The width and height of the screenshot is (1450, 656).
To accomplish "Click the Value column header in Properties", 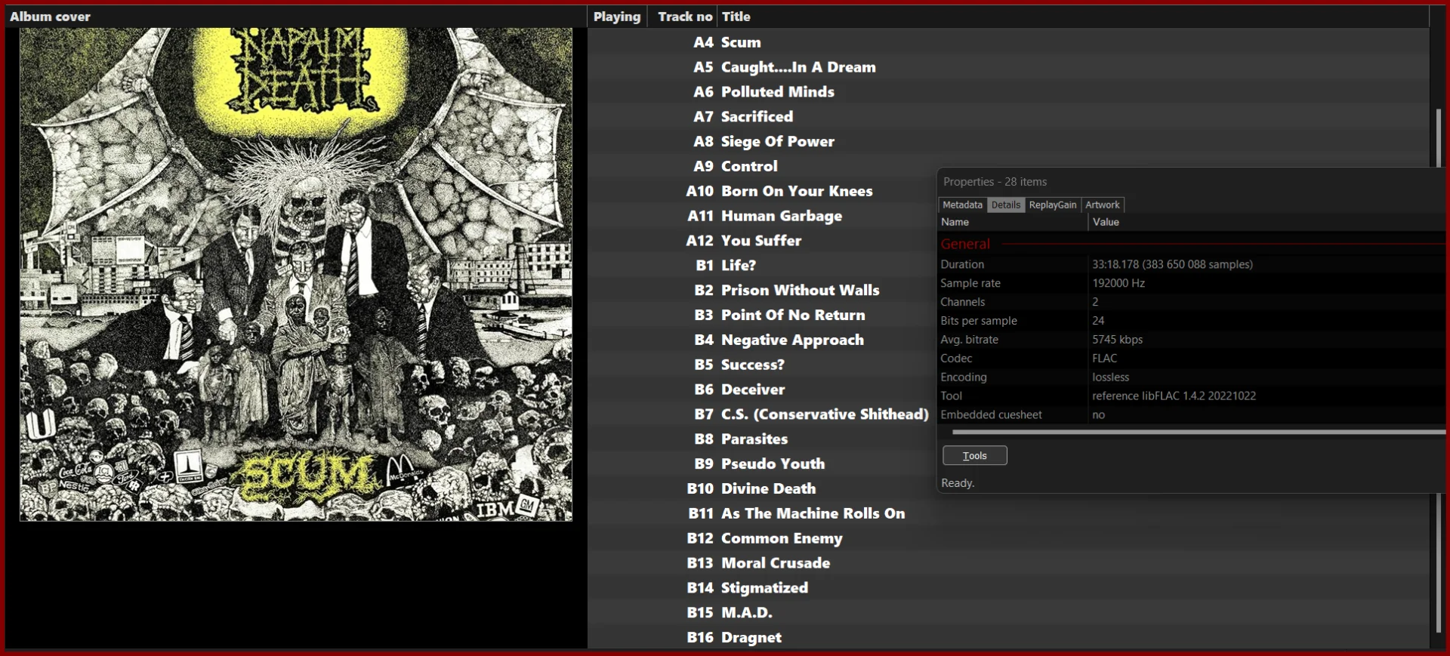I will (x=1266, y=222).
